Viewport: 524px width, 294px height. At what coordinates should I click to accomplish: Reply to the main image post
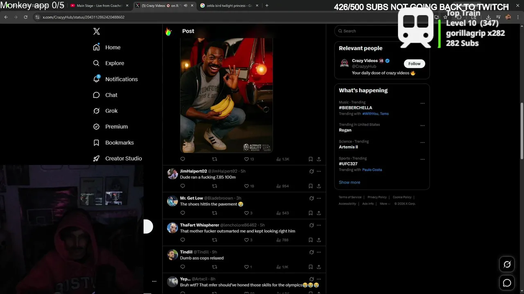(x=183, y=159)
